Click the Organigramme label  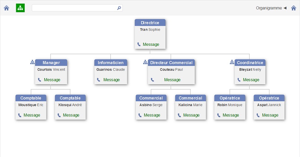point(269,8)
